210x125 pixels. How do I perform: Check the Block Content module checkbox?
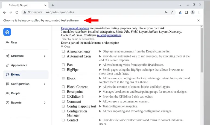pos(63,87)
